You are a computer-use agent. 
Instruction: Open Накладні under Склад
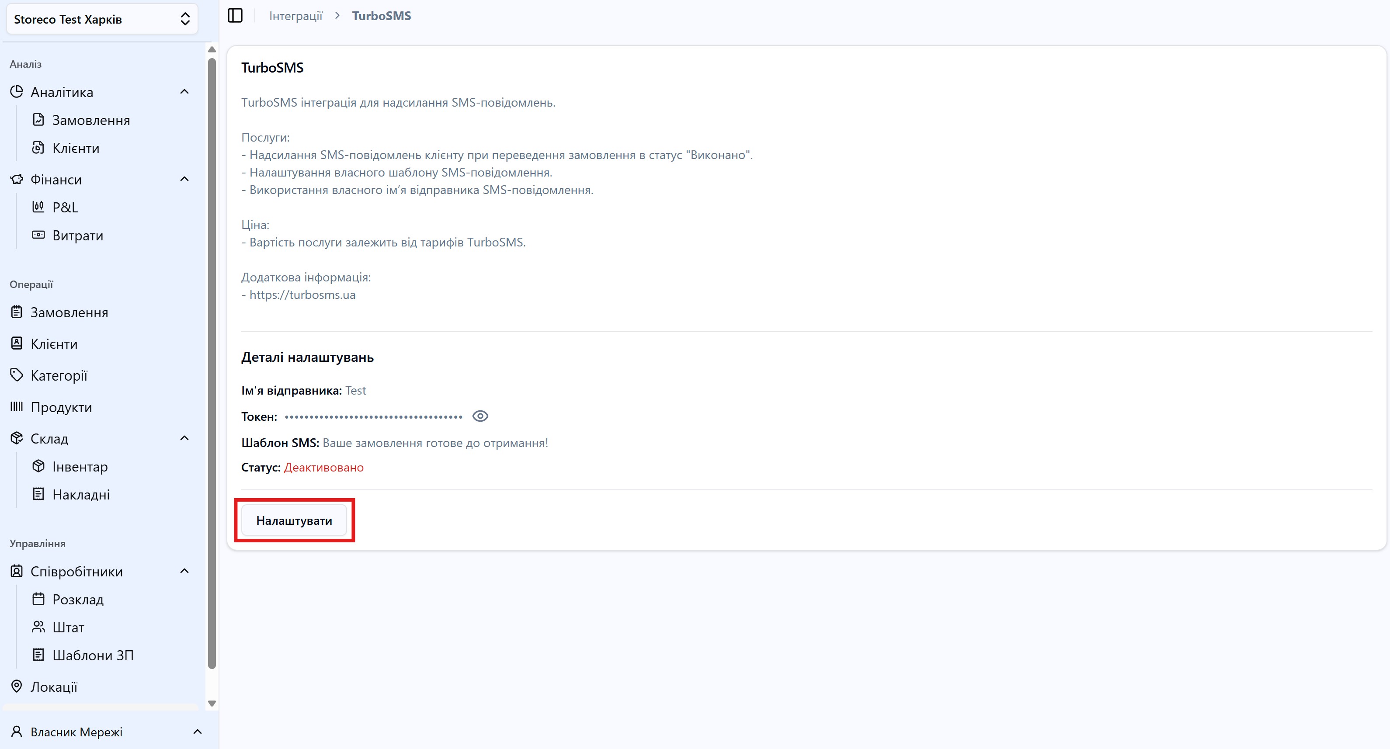click(x=81, y=494)
